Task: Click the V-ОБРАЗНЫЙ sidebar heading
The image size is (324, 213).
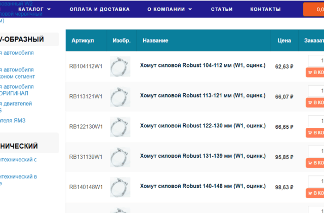Action: (22, 40)
